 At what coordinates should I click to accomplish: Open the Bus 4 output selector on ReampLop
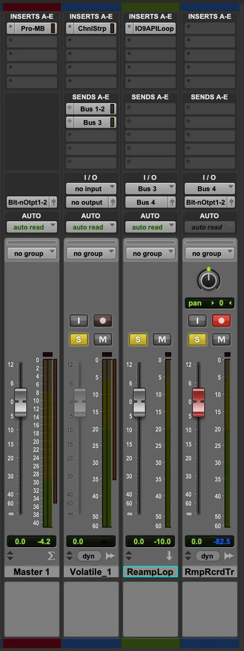pos(146,202)
